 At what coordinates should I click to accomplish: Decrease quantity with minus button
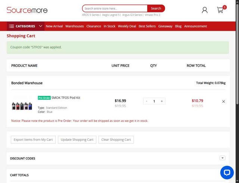[x=146, y=101]
